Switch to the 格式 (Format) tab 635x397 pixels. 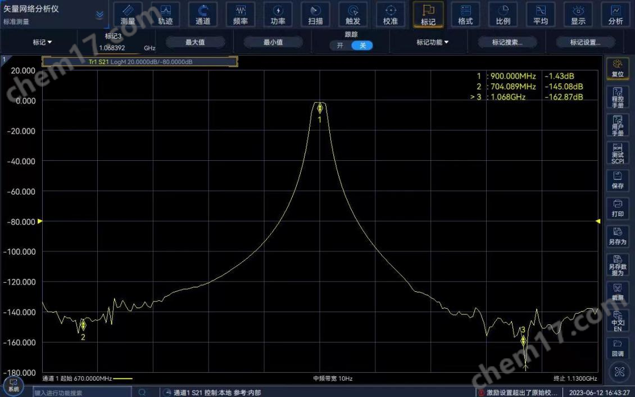465,15
